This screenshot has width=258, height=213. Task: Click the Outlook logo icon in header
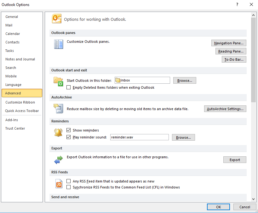click(x=57, y=19)
